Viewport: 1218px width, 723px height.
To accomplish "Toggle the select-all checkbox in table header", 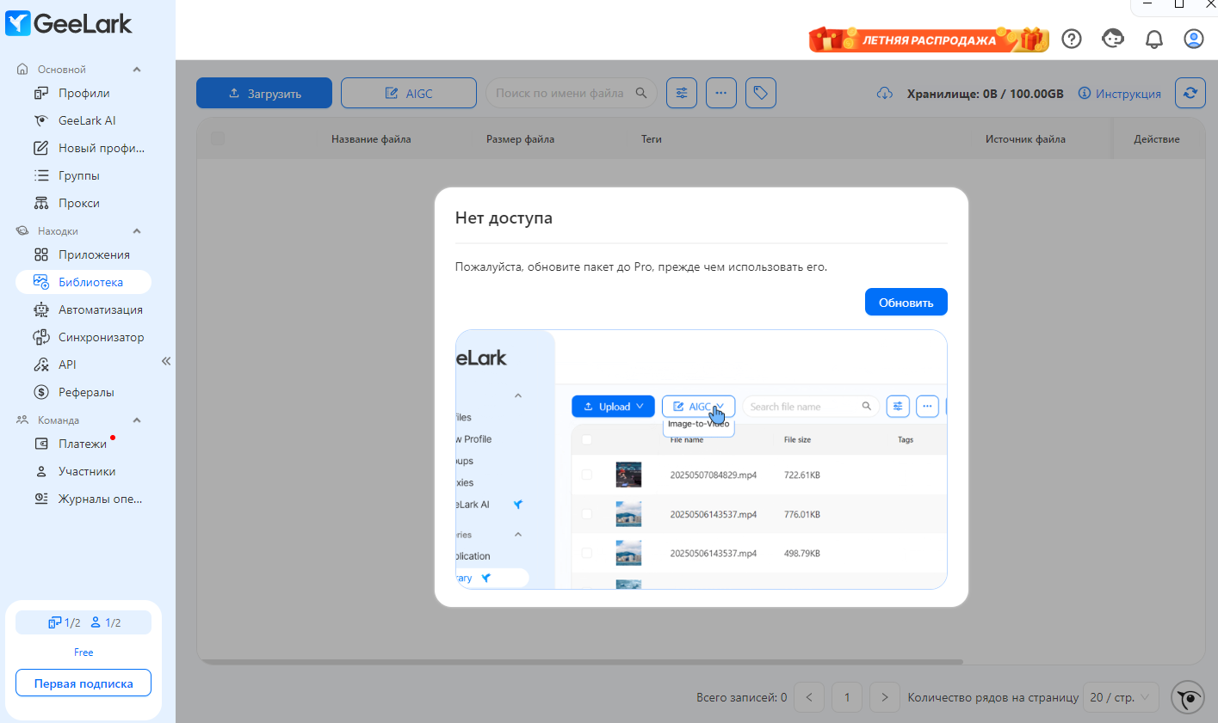I will coord(218,138).
